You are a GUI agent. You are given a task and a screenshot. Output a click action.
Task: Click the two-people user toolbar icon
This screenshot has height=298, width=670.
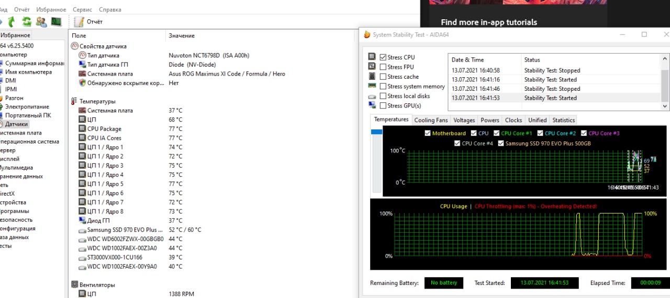[41, 22]
